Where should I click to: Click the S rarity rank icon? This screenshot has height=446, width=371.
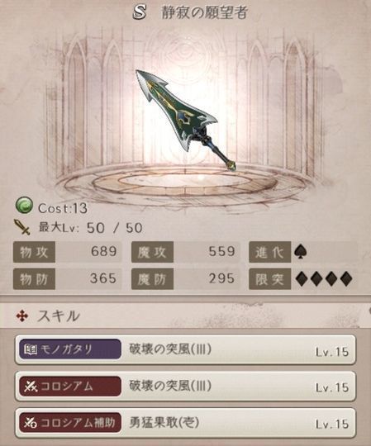tap(140, 12)
